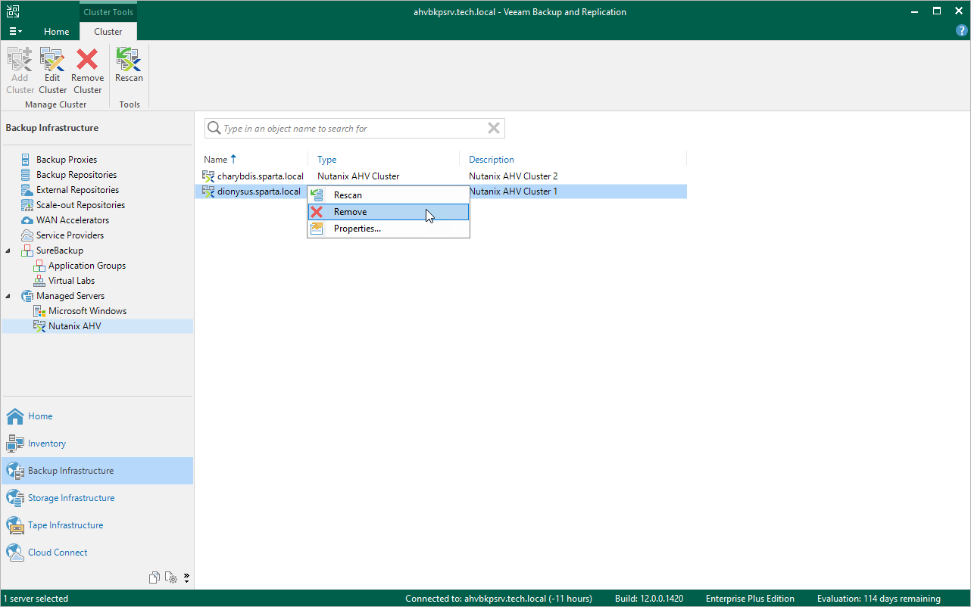Clear the search box with the X icon
Screen dimensions: 971x607
pyautogui.click(x=494, y=129)
